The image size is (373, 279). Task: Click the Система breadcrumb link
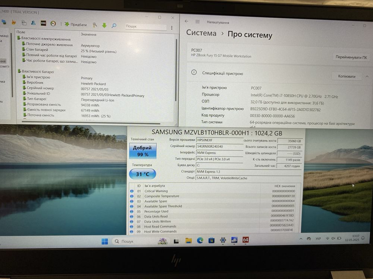click(x=201, y=33)
